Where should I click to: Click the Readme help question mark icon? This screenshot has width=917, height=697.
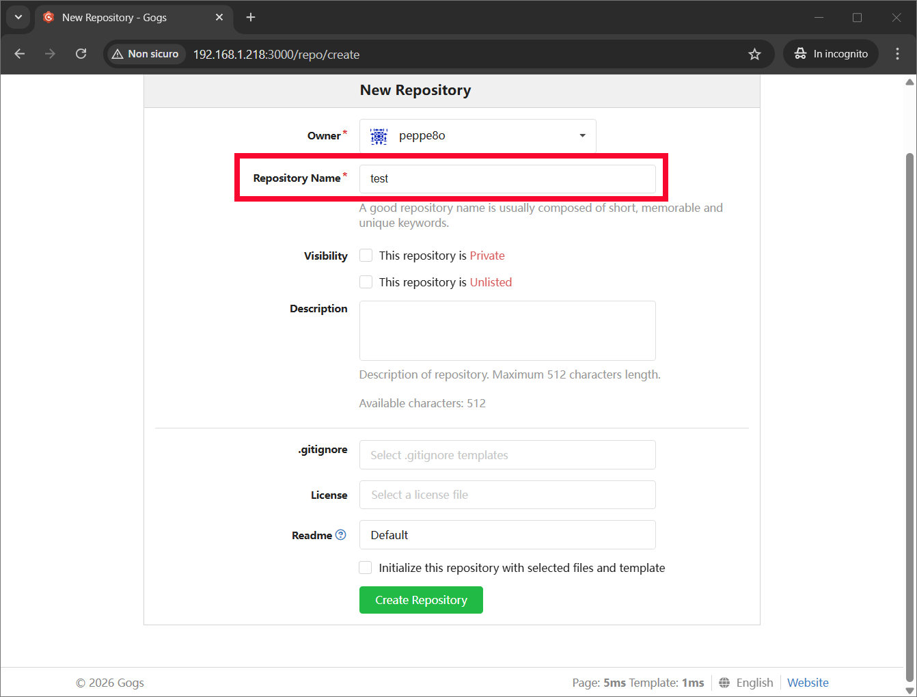[x=342, y=535]
